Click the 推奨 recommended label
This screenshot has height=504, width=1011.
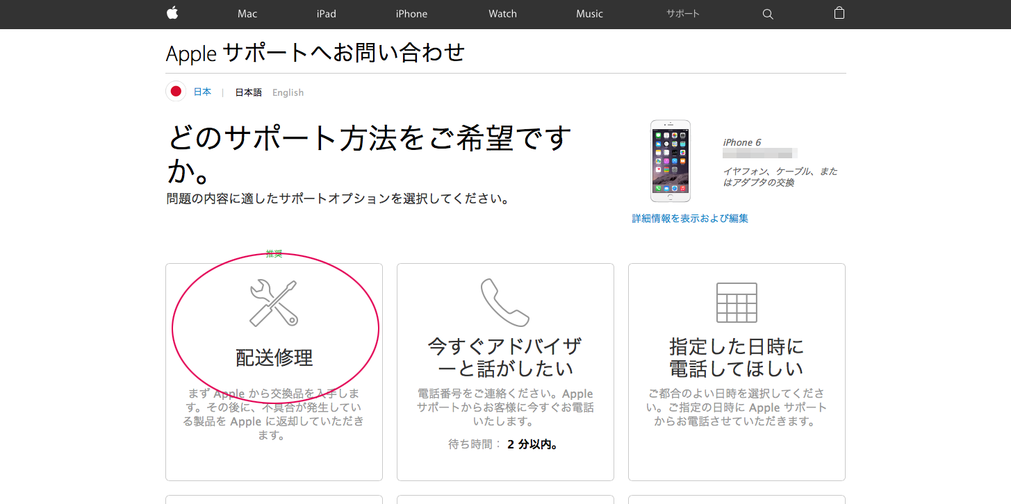(x=274, y=254)
